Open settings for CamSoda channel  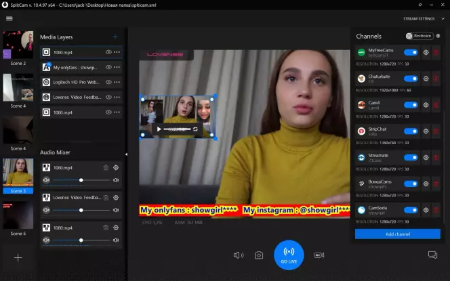426,210
